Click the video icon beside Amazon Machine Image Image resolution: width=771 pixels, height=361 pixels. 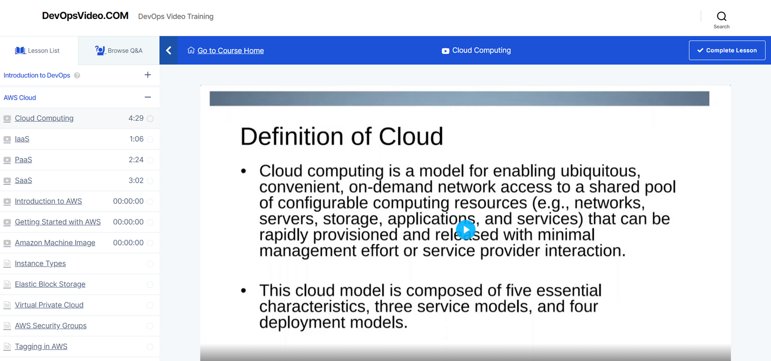(x=7, y=243)
